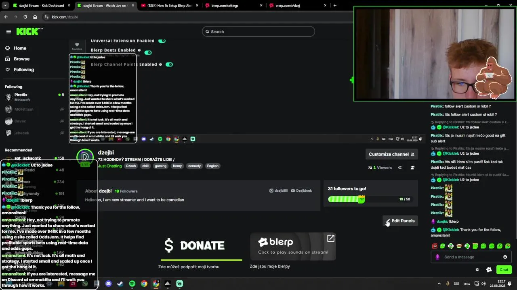The image size is (517, 290).
Task: Open Spotify from the taskbar
Action: click(132, 284)
